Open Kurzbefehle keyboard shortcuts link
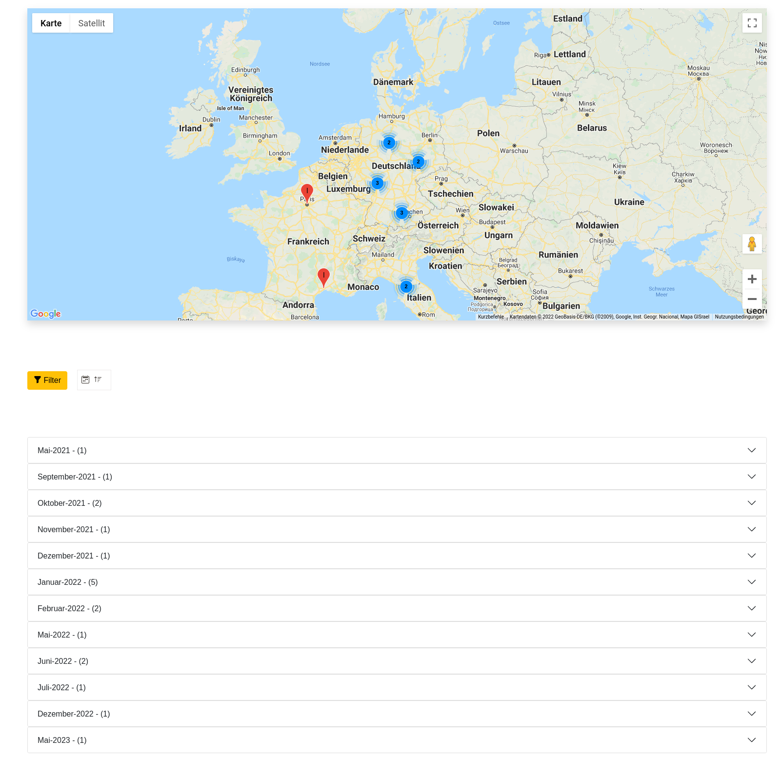Image resolution: width=781 pixels, height=759 pixels. [x=491, y=317]
